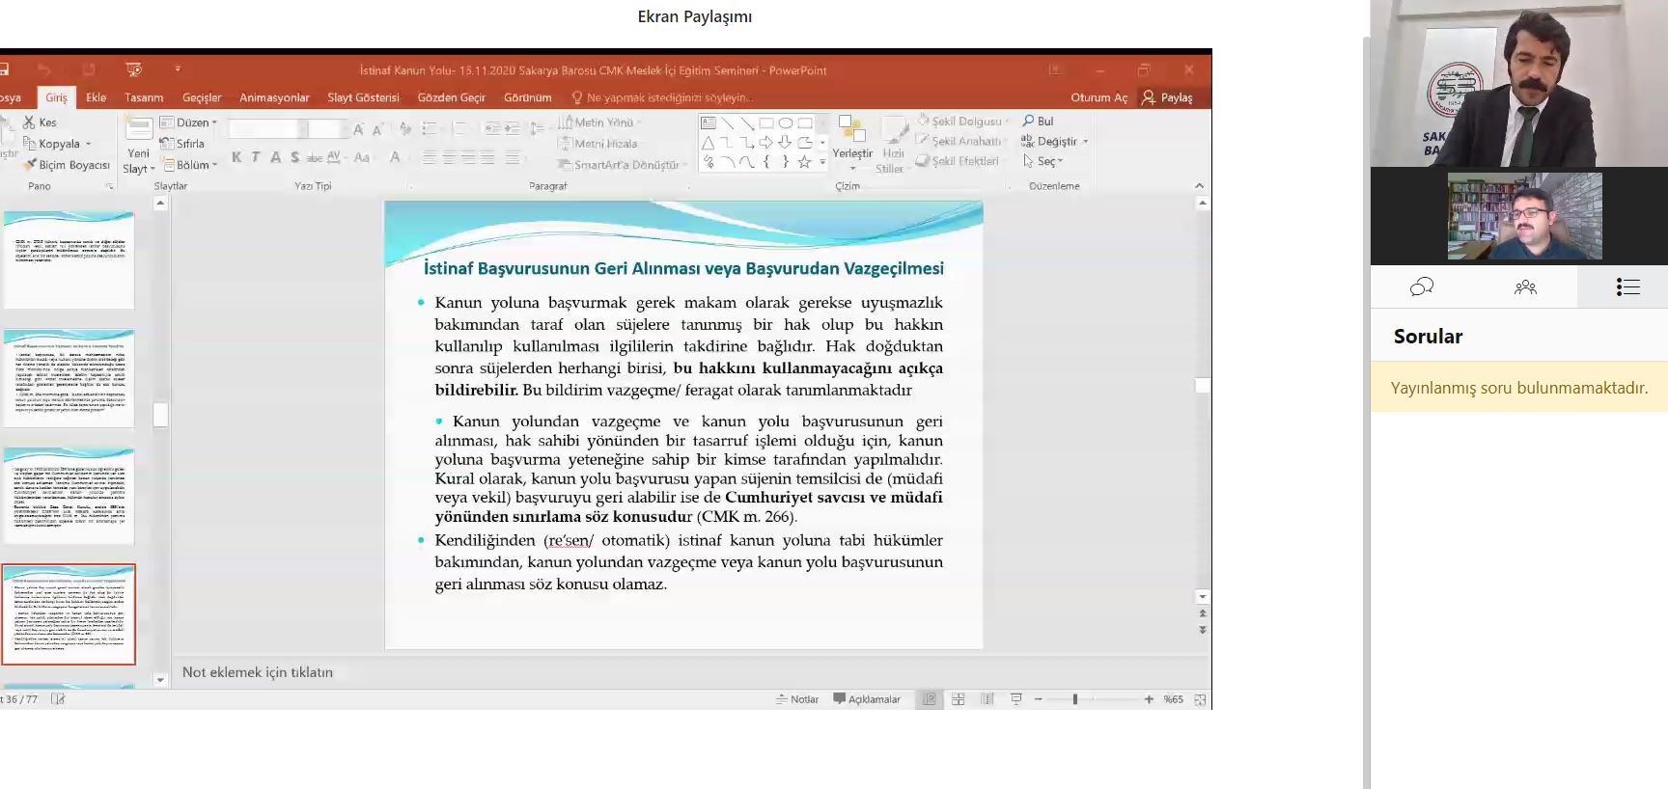Pick the star shape in shapes gallery
This screenshot has height=789, width=1668.
click(x=804, y=162)
